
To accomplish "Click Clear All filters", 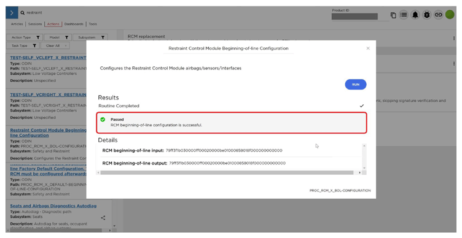I will 55,45.
